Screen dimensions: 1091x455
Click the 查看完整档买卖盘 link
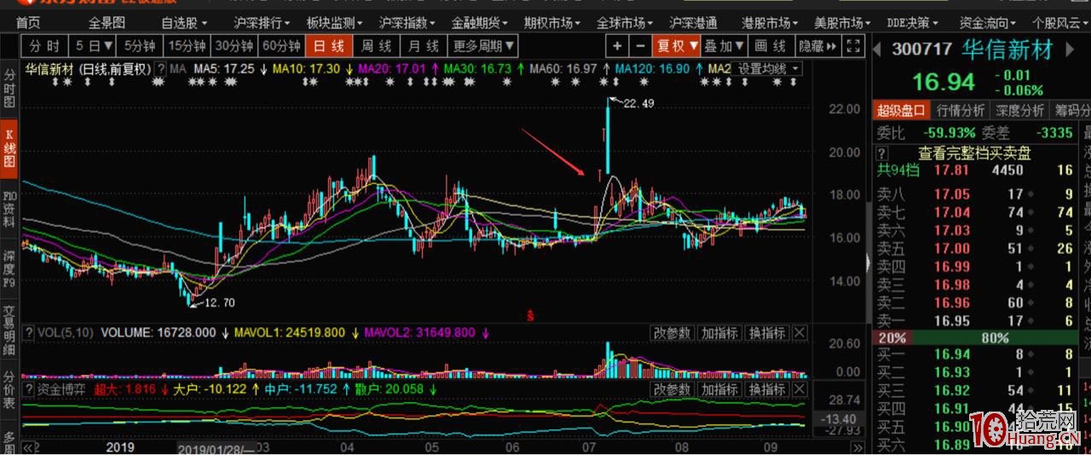tap(974, 153)
